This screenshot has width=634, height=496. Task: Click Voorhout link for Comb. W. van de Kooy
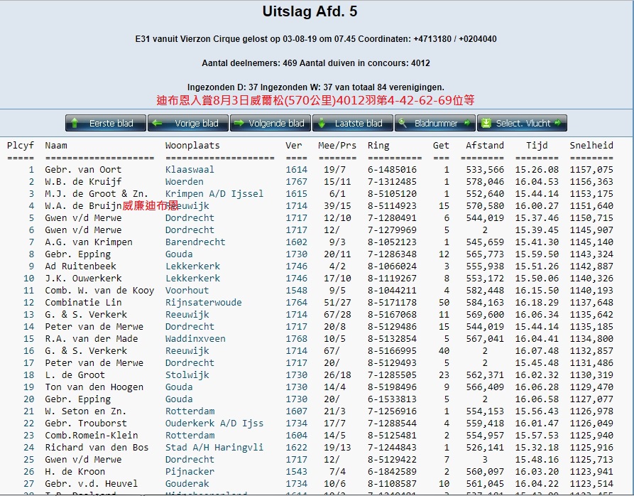pyautogui.click(x=187, y=291)
